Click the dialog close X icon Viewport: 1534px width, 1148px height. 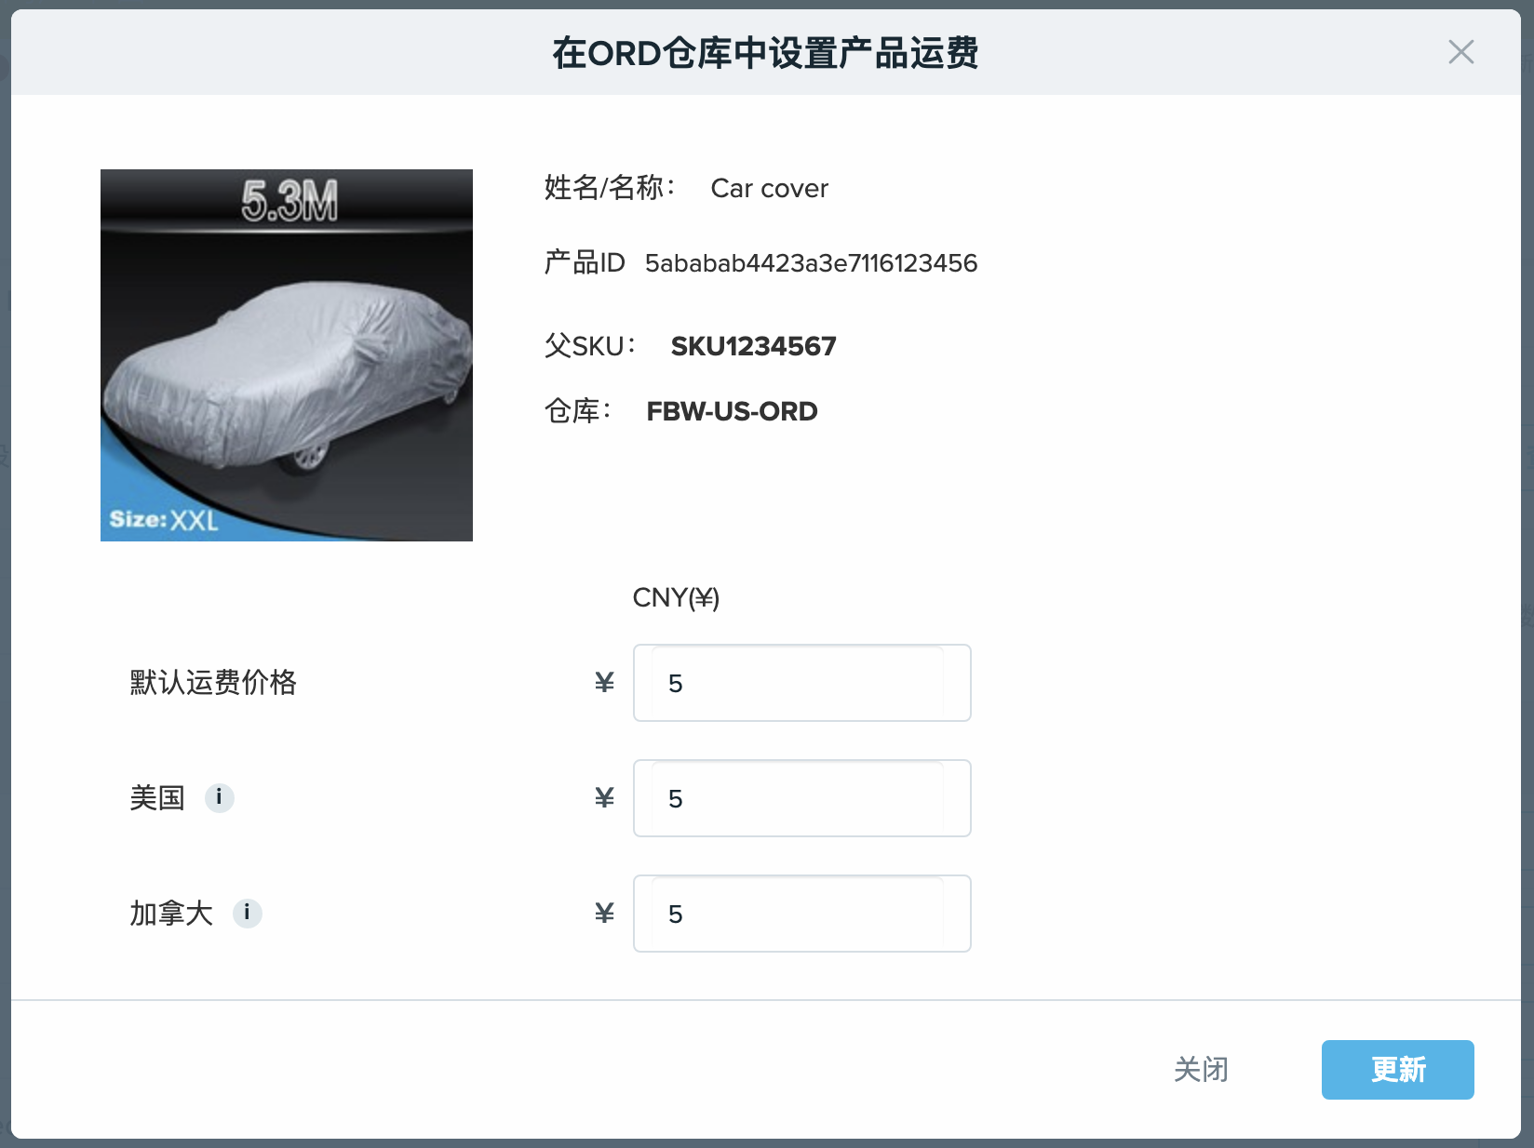[1461, 53]
